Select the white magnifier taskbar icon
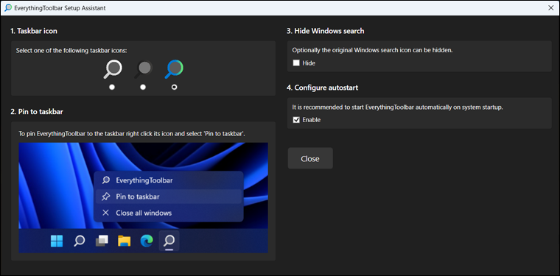 coord(113,69)
